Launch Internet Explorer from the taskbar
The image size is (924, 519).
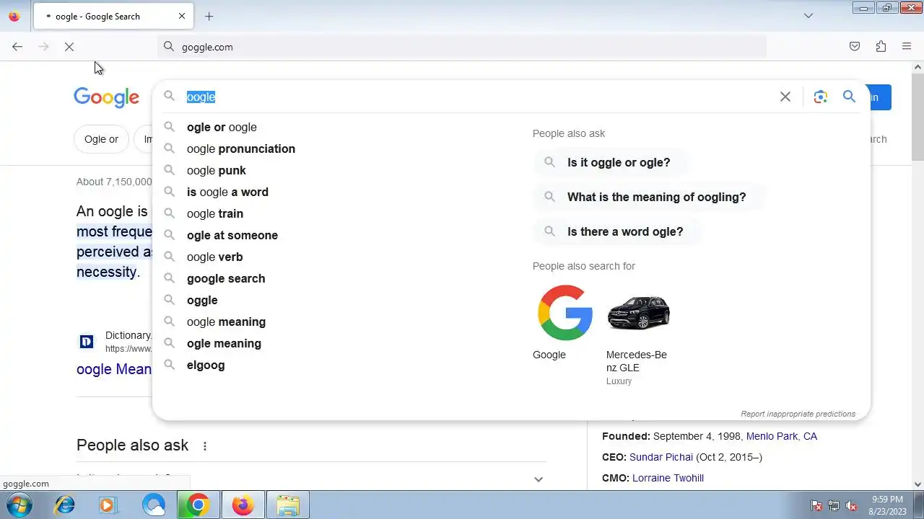(64, 505)
